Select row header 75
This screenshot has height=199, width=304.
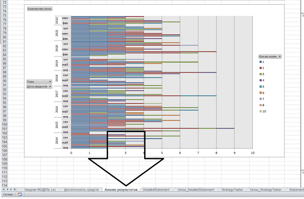pyautogui.click(x=5, y=15)
